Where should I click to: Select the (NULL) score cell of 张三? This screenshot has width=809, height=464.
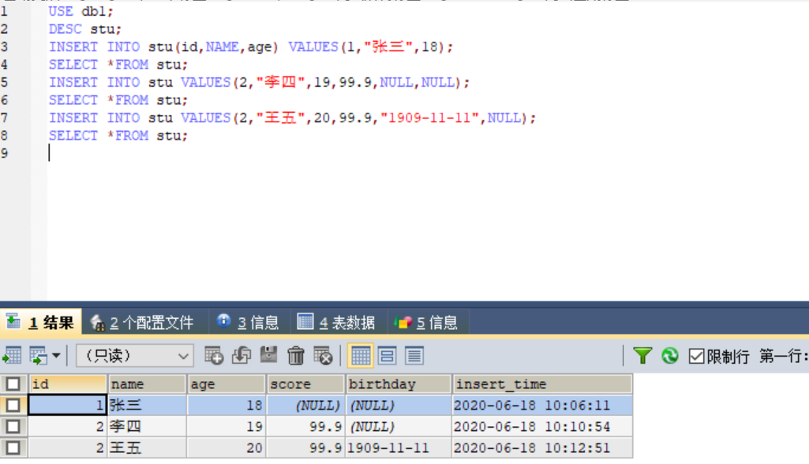305,405
